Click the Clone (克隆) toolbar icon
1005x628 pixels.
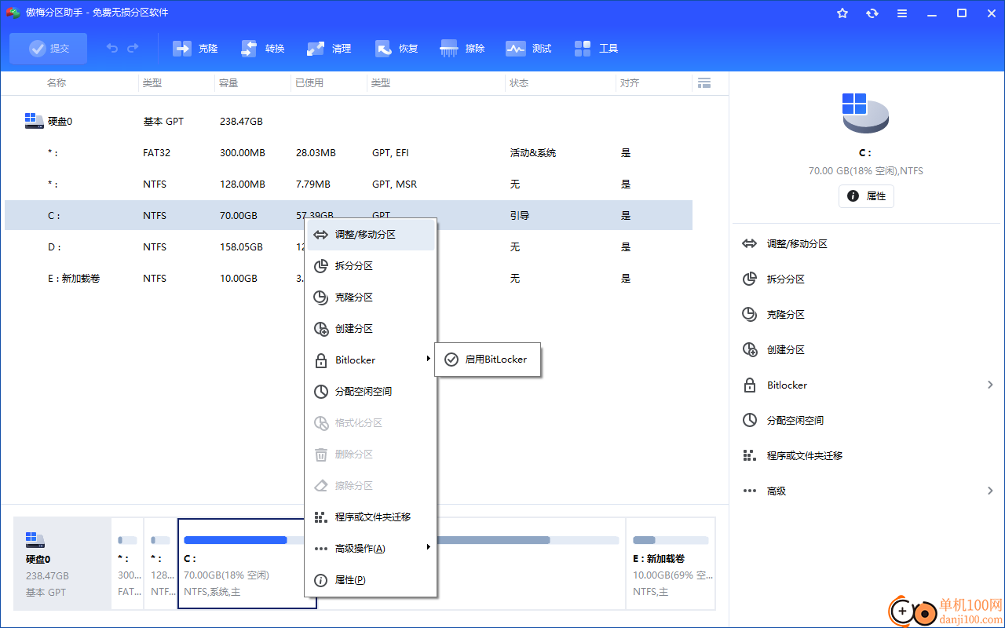[x=182, y=49]
